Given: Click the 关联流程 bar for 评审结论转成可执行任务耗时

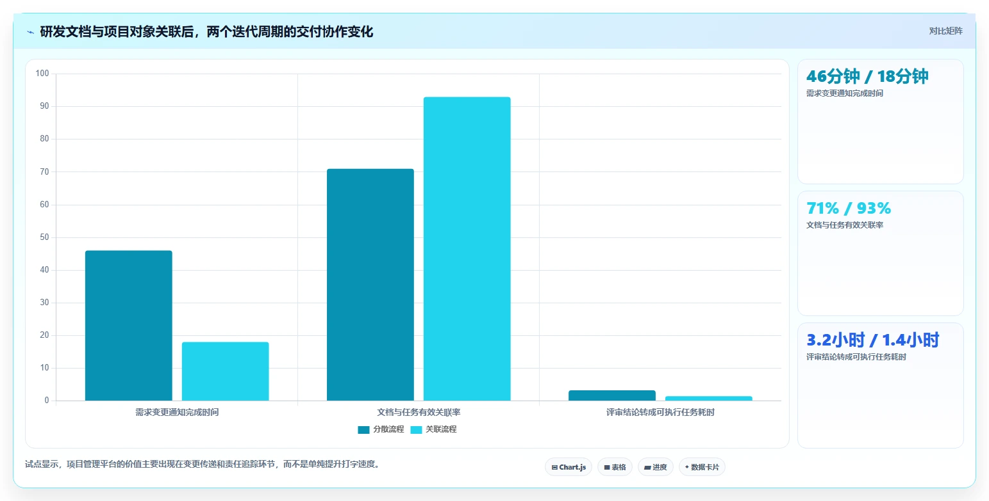Looking at the screenshot, I should coord(709,399).
